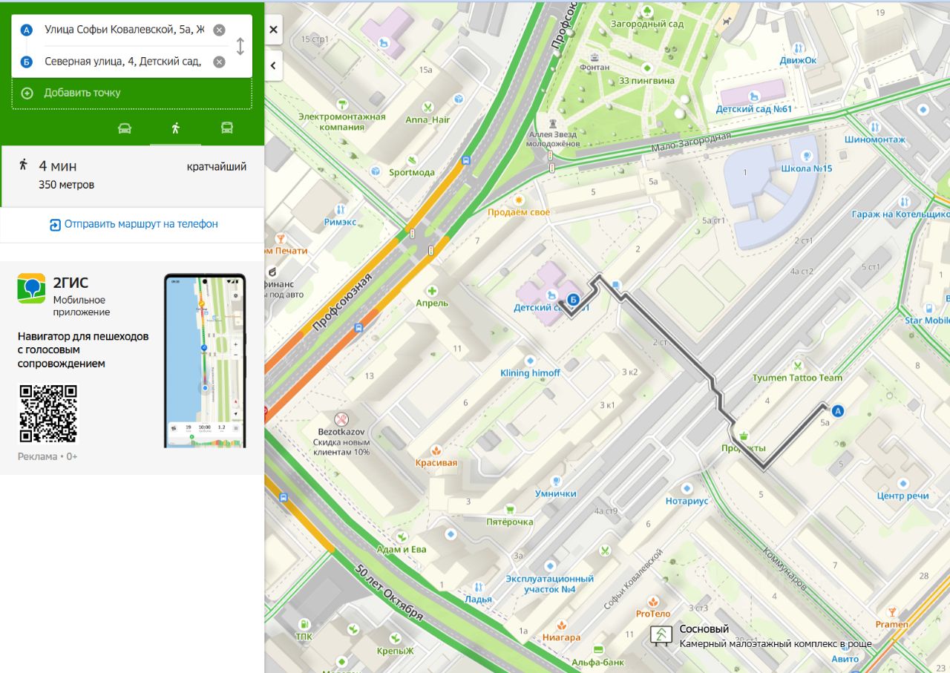950x673 pixels.
Task: Clear the destination point B address field
Action: pos(219,62)
